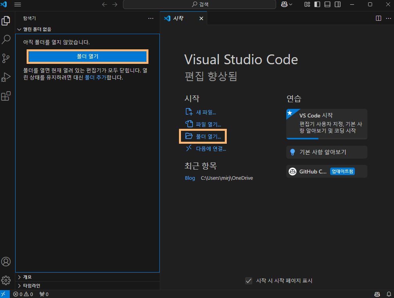Toggle the bottom panel visibility
This screenshot has width=394, height=298.
(x=327, y=5)
